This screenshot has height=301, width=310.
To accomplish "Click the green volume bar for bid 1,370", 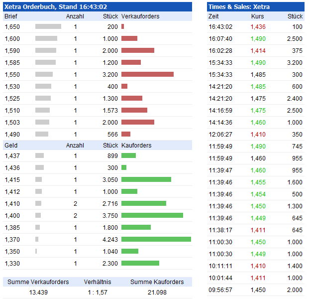I will pyautogui.click(x=156, y=239).
